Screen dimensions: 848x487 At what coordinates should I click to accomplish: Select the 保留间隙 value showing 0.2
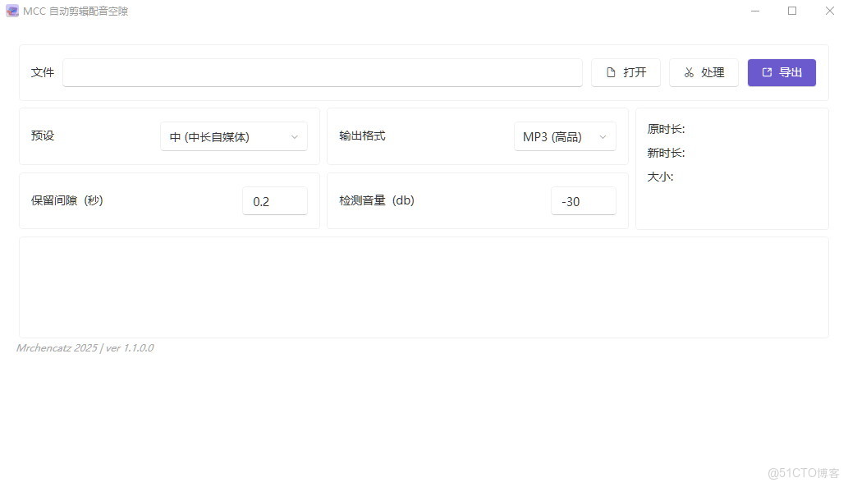(x=275, y=200)
